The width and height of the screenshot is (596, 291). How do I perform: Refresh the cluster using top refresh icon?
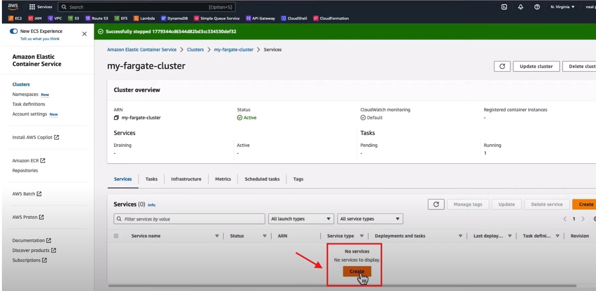(x=502, y=66)
